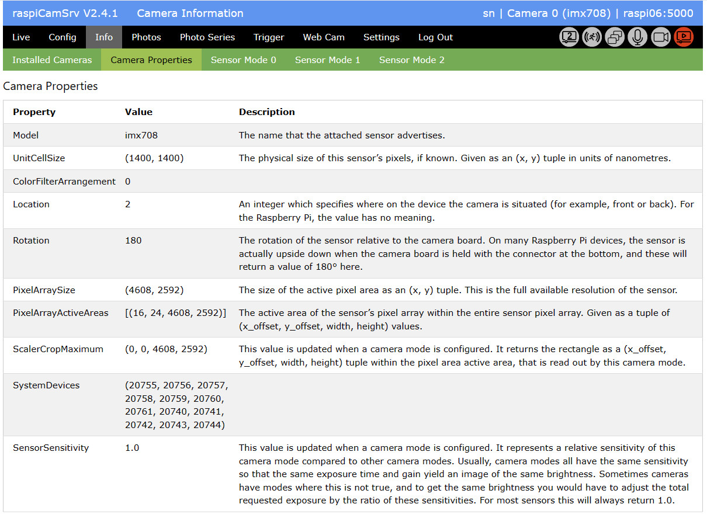Viewport: 707px width, 518px height.
Task: Click Log Out in the navigation bar
Action: [x=436, y=37]
